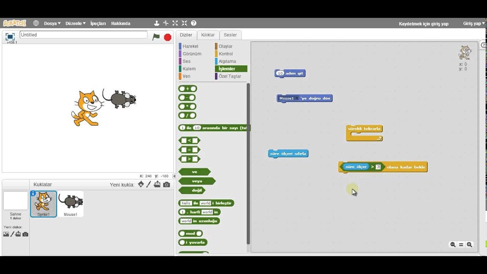
Task: Upload sprite from file
Action: click(x=157, y=184)
